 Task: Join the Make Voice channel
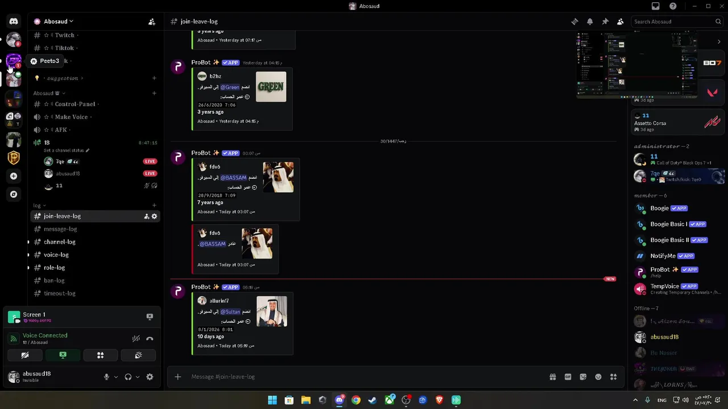[x=96, y=117]
